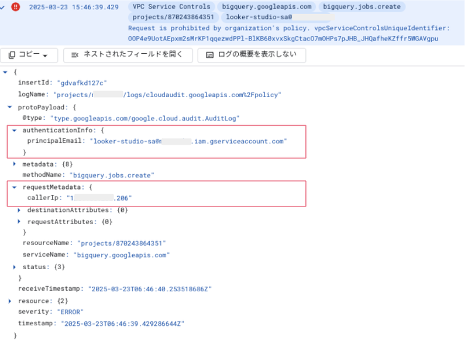Click @type value type.googleapis.com/google.cloud.audit.AuditLog

144,118
